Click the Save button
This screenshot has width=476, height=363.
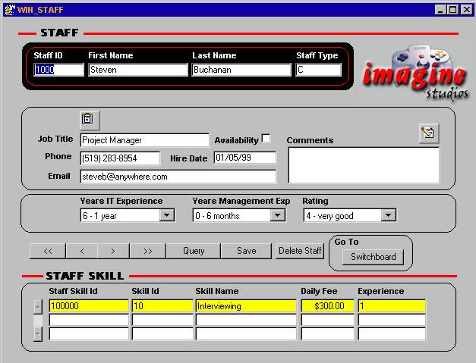[246, 251]
